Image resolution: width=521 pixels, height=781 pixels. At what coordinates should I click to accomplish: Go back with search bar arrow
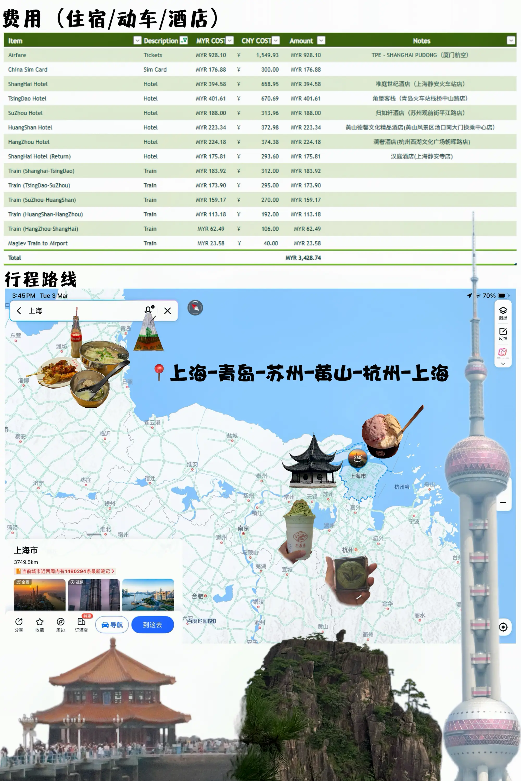[19, 311]
